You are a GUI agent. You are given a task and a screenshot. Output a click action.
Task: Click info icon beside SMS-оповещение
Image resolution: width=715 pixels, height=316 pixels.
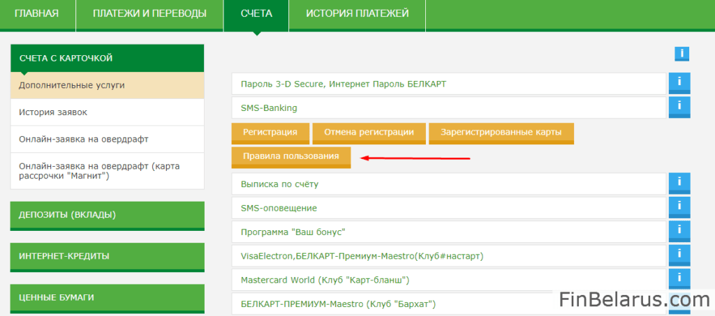(679, 208)
